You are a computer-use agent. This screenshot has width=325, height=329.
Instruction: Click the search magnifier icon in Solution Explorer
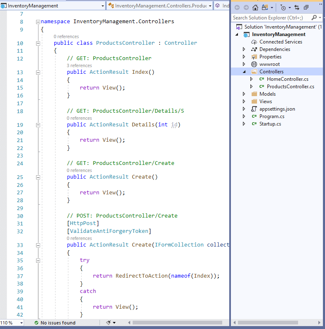click(x=314, y=17)
